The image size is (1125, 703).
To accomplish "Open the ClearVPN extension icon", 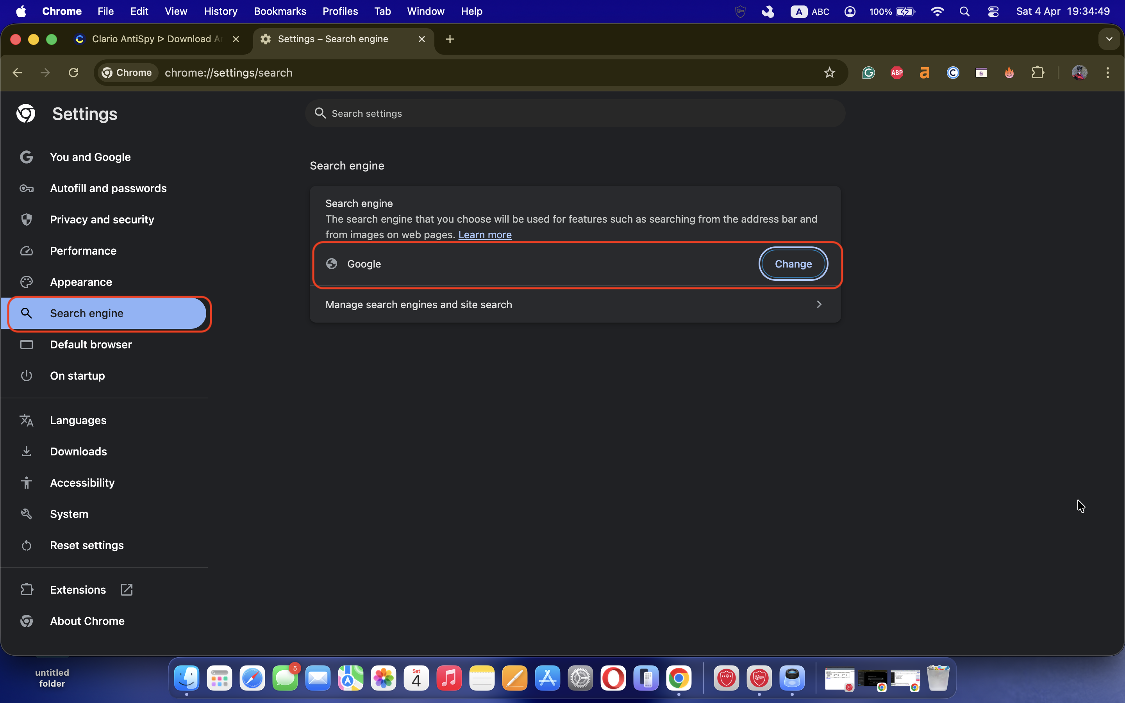I will (952, 73).
